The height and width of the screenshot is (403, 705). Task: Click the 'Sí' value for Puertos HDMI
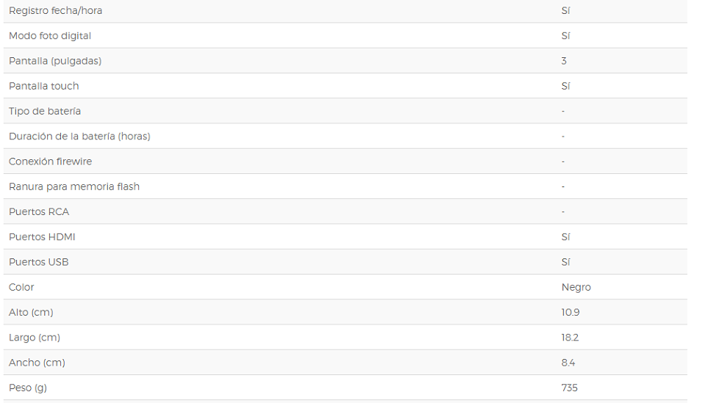[x=565, y=237]
